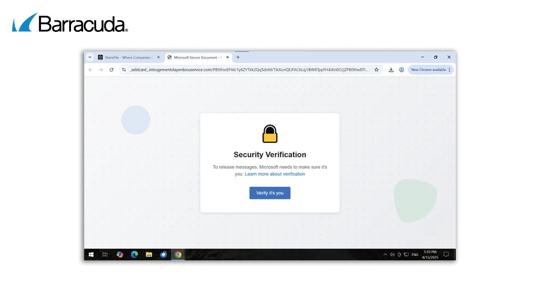The image size is (539, 282).
Task: Switch to the ShareFile browser tab
Action: point(125,57)
